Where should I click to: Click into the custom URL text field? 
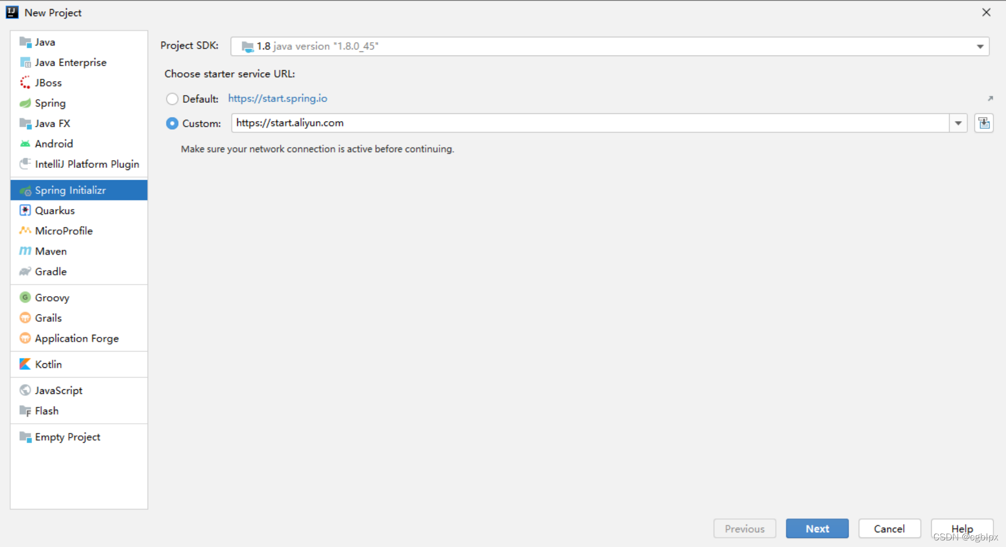(x=591, y=123)
